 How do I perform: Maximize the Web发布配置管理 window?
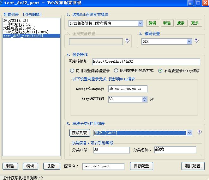point(198,3)
